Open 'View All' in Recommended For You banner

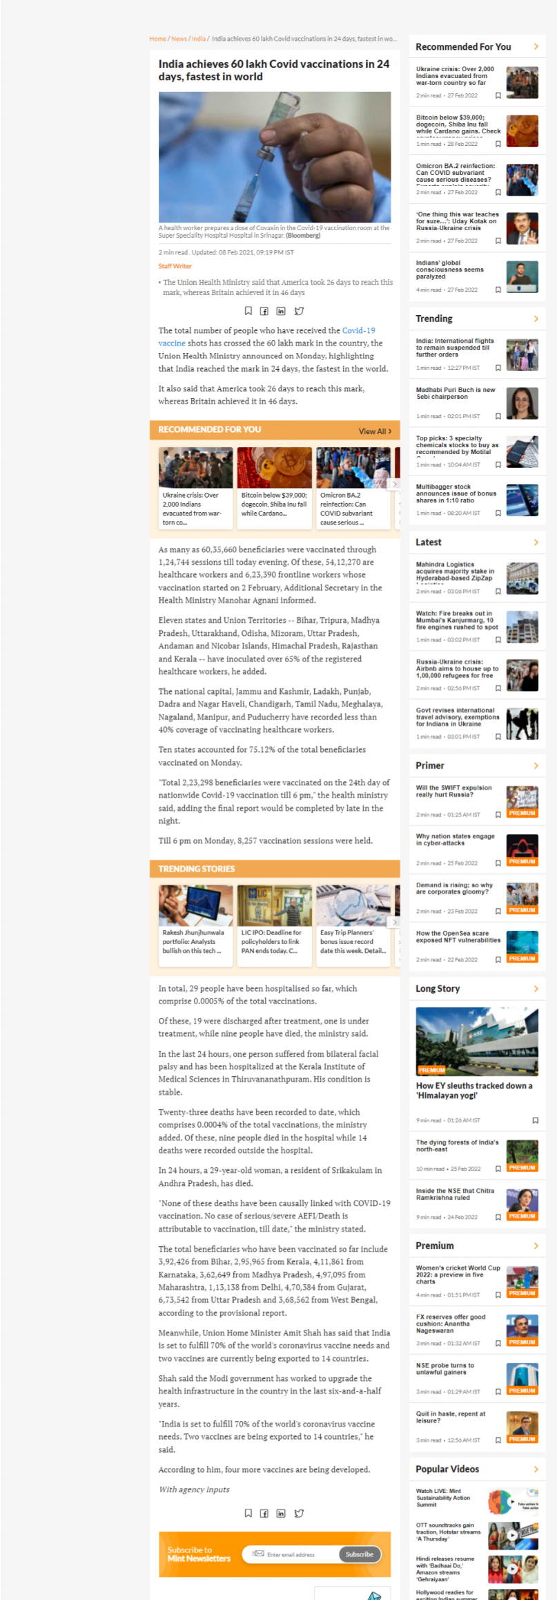coord(375,431)
